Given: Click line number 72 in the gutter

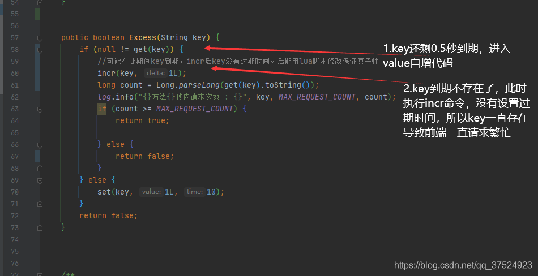Looking at the screenshot, I should [15, 216].
